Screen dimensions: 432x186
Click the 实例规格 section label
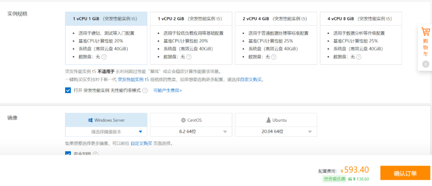[17, 14]
